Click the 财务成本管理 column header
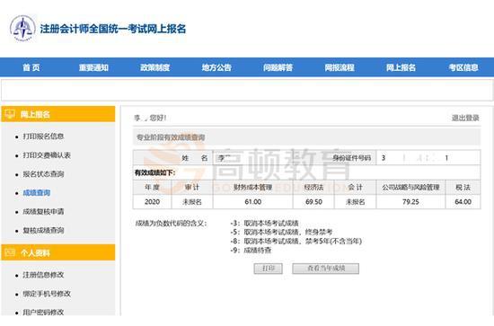494x326 pixels. [253, 188]
